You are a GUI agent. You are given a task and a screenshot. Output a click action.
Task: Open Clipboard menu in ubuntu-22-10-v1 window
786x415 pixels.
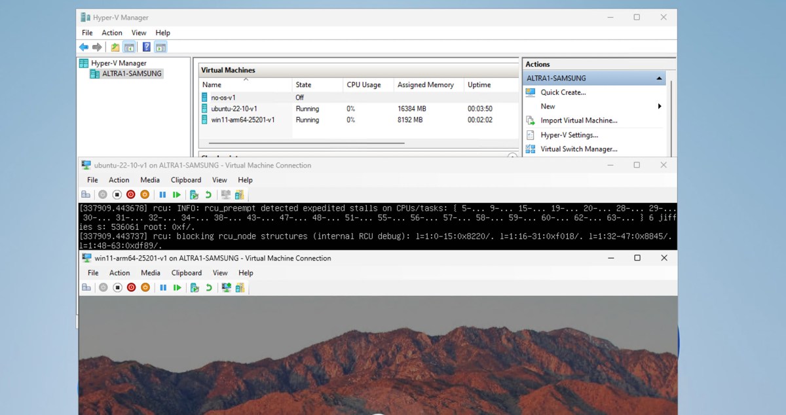(x=186, y=180)
